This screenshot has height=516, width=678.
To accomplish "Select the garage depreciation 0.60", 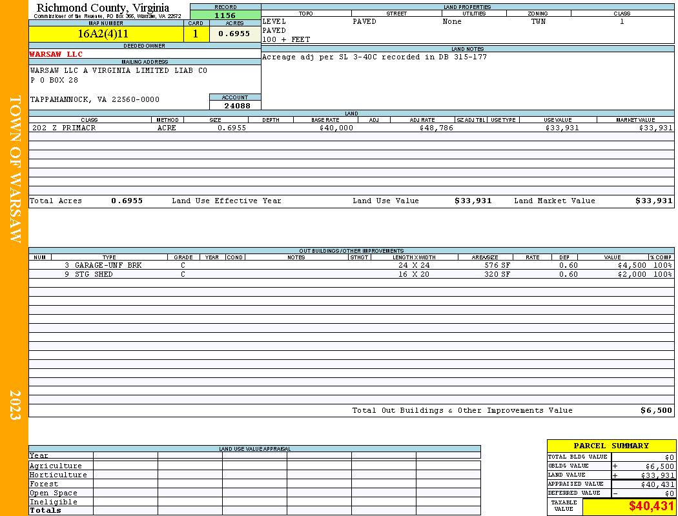I will [568, 265].
